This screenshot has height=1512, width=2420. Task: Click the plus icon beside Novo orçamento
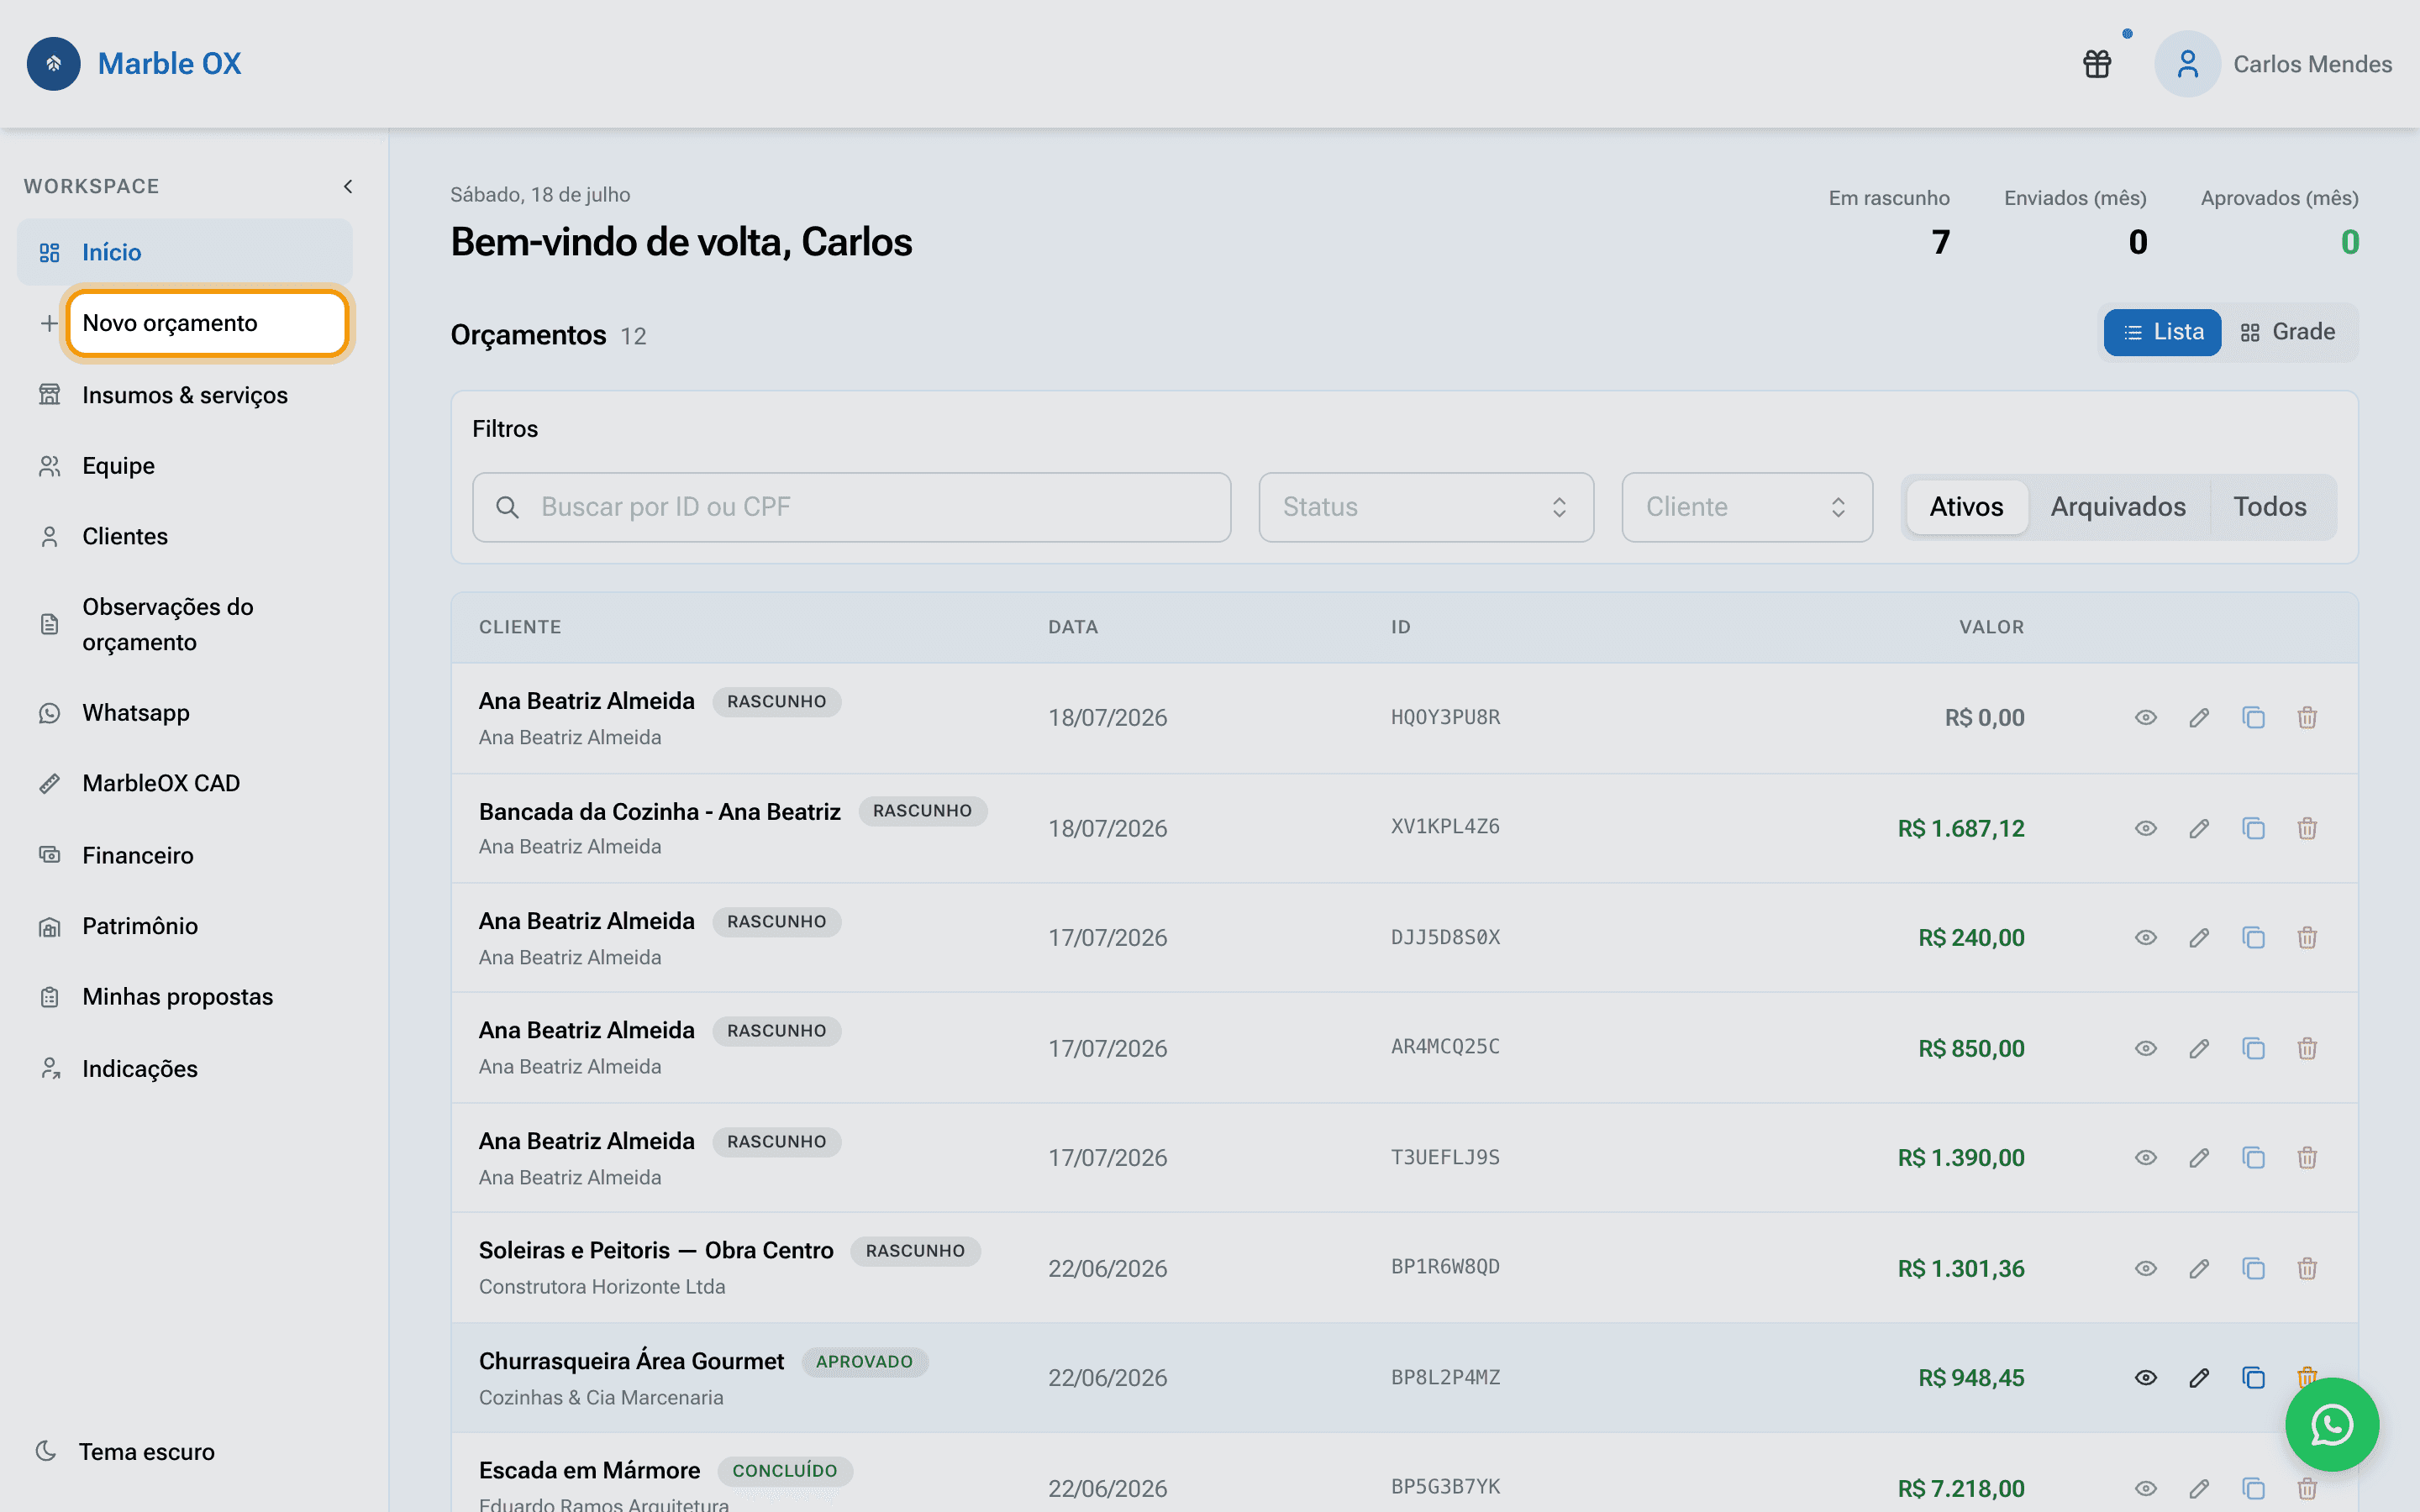tap(49, 323)
